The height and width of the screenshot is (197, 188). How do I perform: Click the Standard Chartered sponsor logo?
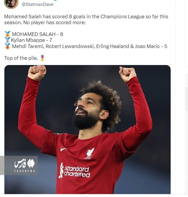tap(75, 170)
